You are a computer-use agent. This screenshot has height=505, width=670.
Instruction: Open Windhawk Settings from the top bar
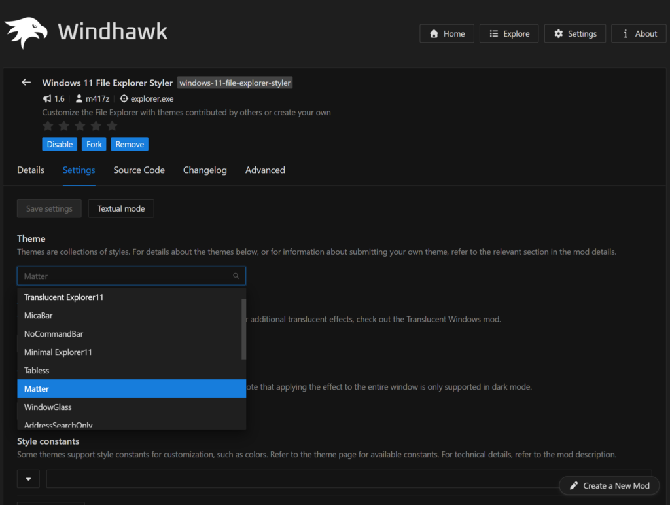point(575,33)
